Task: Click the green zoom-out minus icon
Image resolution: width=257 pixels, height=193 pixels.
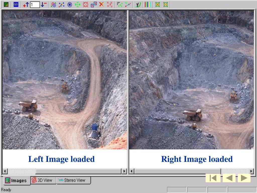Action: [166, 5]
